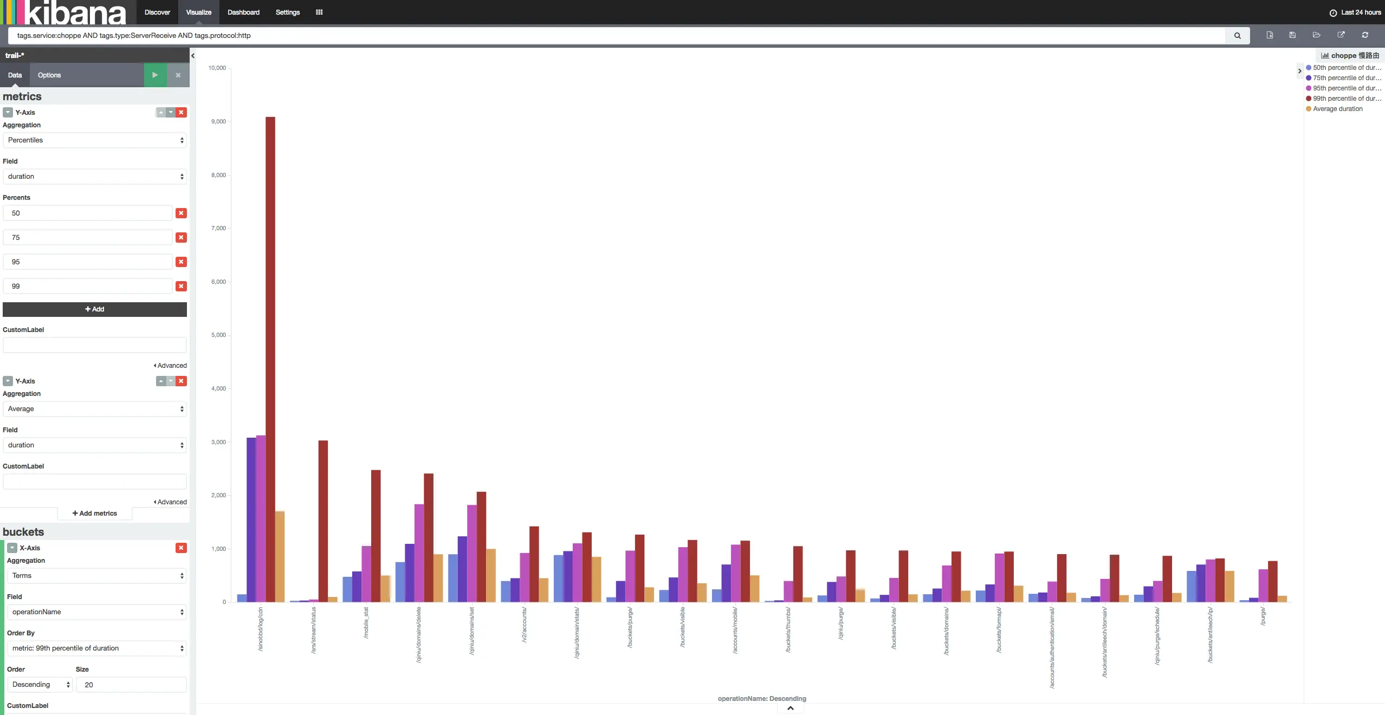This screenshot has height=715, width=1385.
Task: Click the new visualization icon
Action: (x=1270, y=35)
